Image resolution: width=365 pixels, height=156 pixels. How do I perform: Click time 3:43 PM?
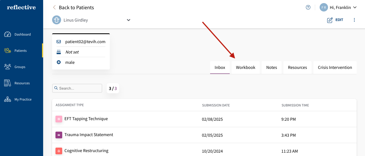289,135
